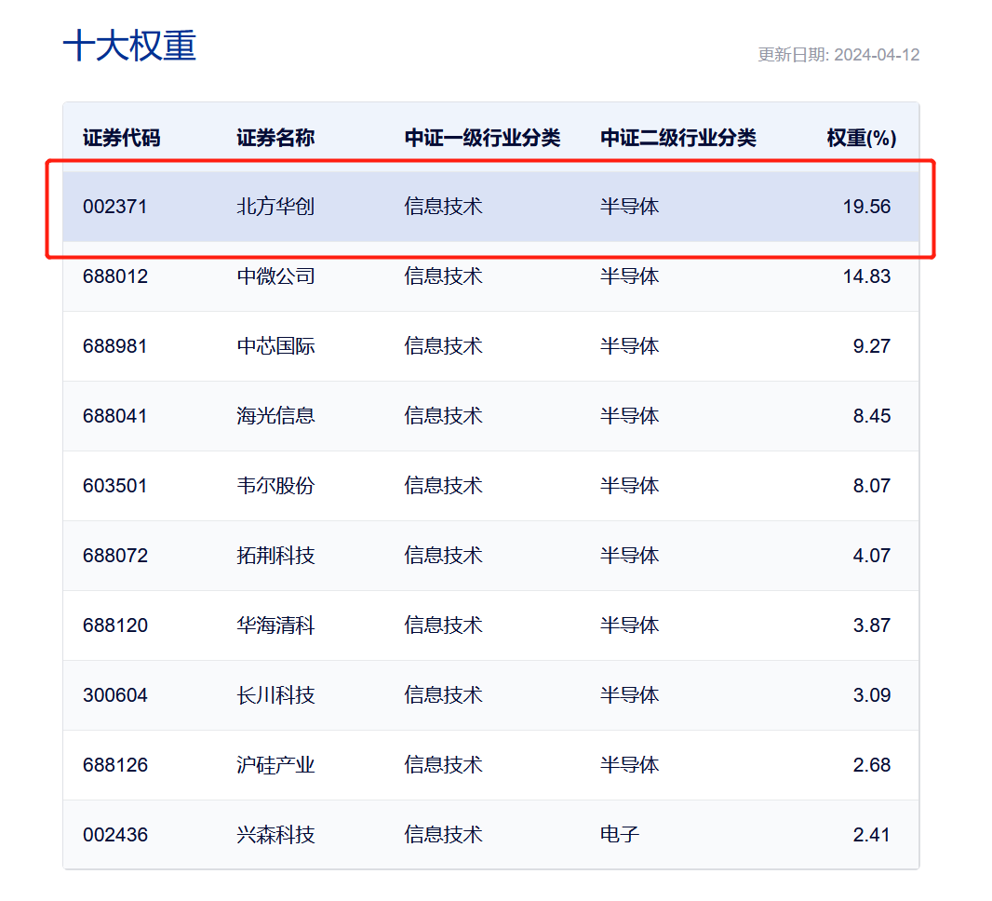Viewport: 992px width, 901px height.
Task: Click the stock name 北方华创
Action: [275, 207]
